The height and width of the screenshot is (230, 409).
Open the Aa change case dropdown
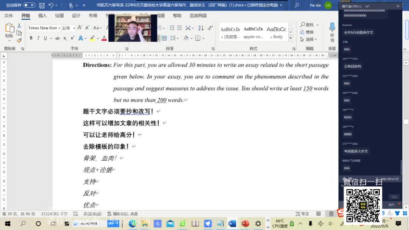(x=97, y=27)
